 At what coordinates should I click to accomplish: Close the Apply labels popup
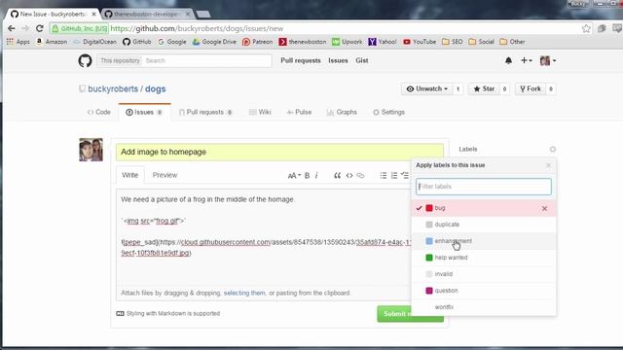pos(548,165)
